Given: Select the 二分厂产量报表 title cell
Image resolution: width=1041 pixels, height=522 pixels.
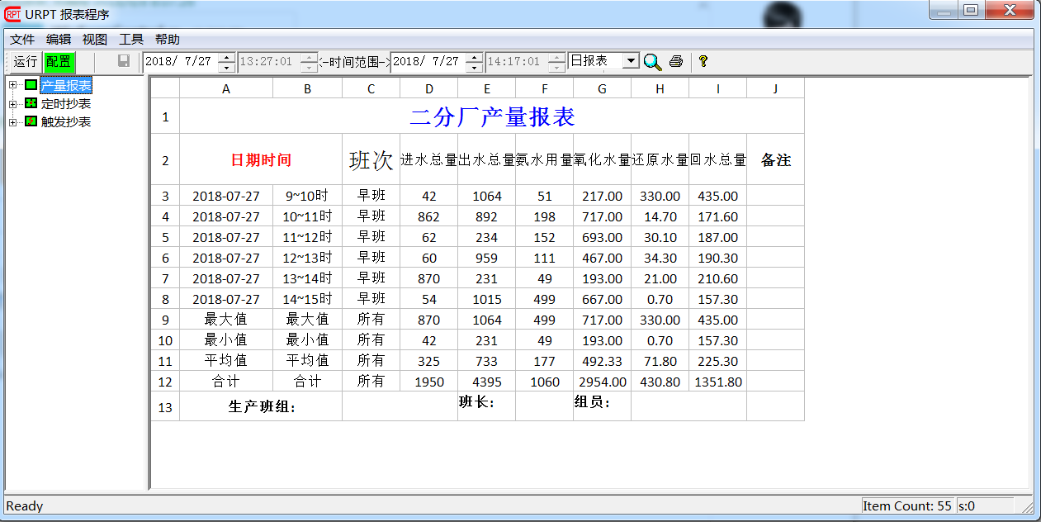Looking at the screenshot, I should pyautogui.click(x=491, y=116).
